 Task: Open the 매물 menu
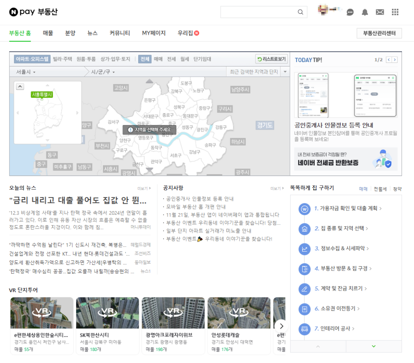click(x=48, y=33)
